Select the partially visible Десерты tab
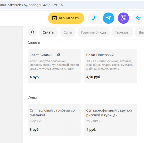Viewport: 144px width, 143px height. [140, 32]
